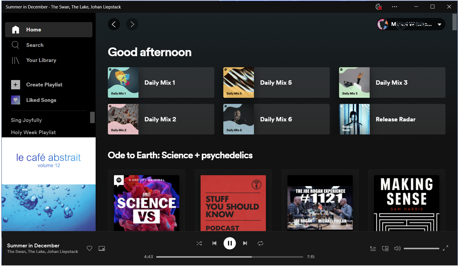Viewport: 458px width, 266px height.
Task: Go back with the left arrow
Action: (114, 24)
